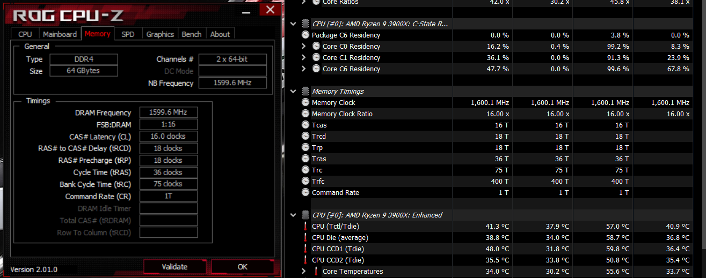This screenshot has width=706, height=278.
Task: Click the Command Rate sensor icon
Action: coord(305,192)
